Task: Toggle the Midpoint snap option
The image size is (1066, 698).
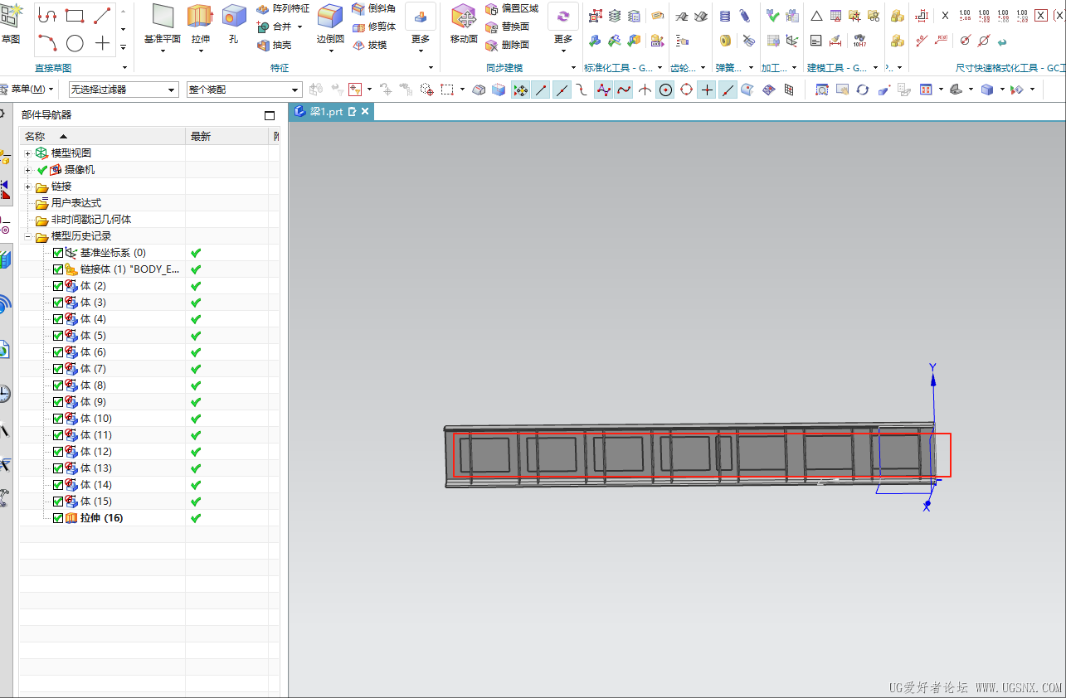Action: point(562,90)
